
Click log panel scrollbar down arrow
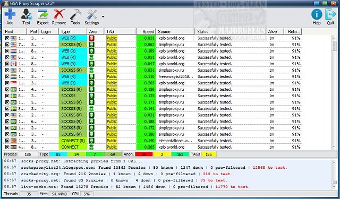pos(334,187)
